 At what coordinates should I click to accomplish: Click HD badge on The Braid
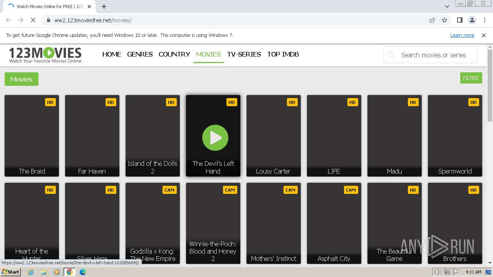tap(50, 102)
